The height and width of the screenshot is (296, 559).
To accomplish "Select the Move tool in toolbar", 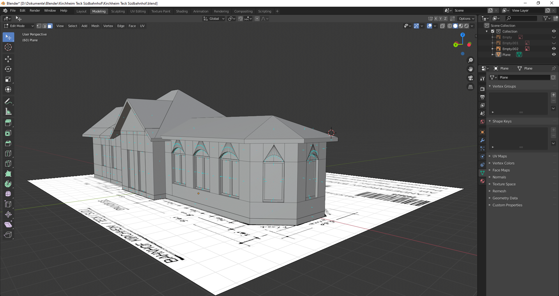I will click(8, 59).
